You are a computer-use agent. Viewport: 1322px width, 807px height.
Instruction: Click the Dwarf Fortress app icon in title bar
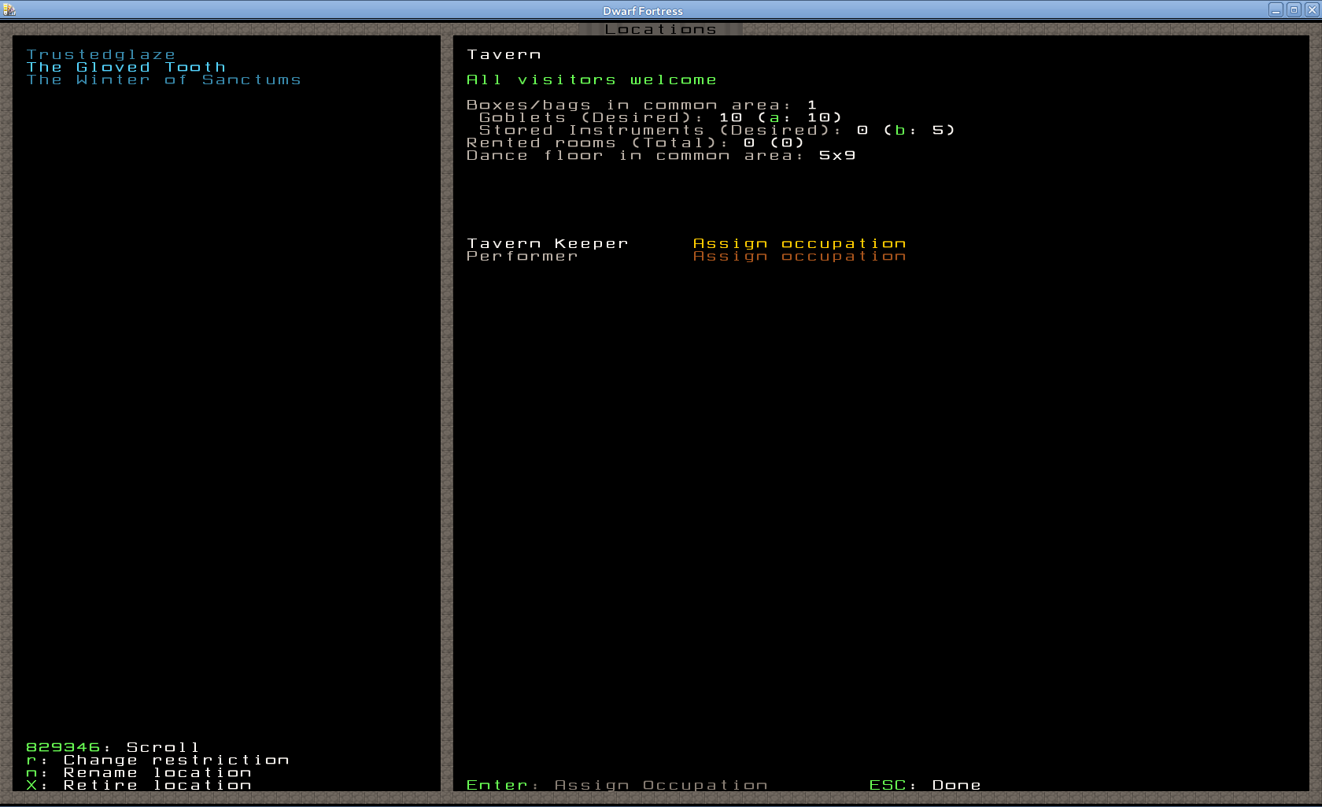point(9,9)
